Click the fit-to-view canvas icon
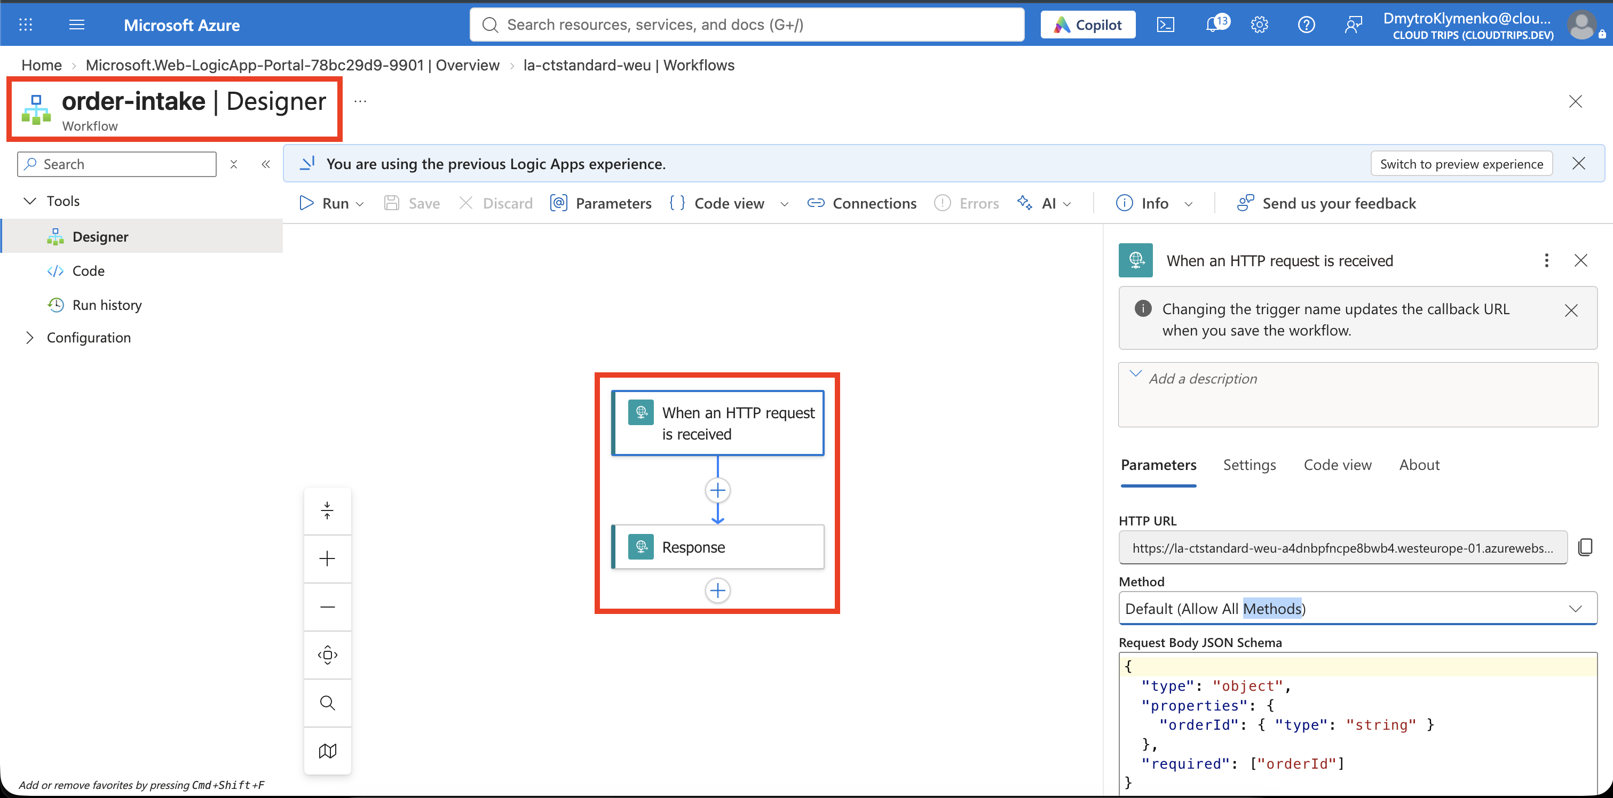Screen dimensions: 1613x798 327,655
